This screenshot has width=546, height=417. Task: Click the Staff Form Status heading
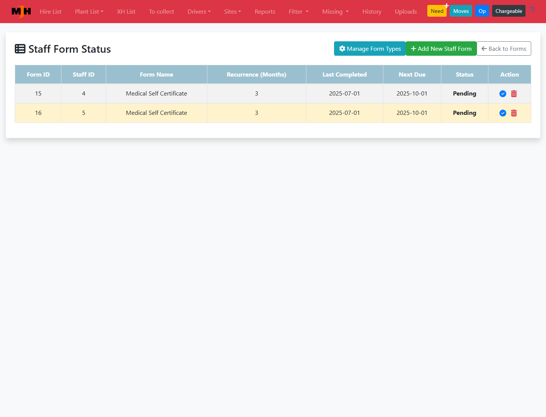(63, 49)
